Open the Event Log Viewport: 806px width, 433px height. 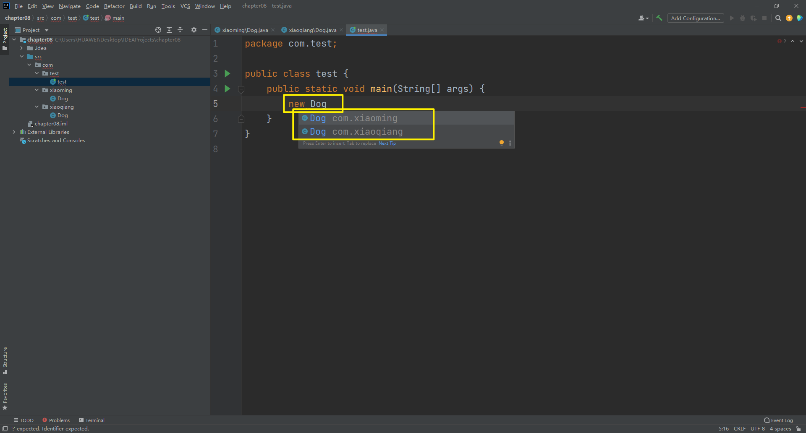click(x=778, y=420)
